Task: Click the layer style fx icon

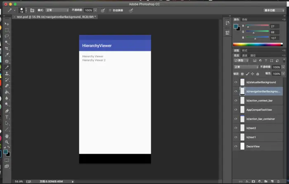Action: [x=247, y=182]
